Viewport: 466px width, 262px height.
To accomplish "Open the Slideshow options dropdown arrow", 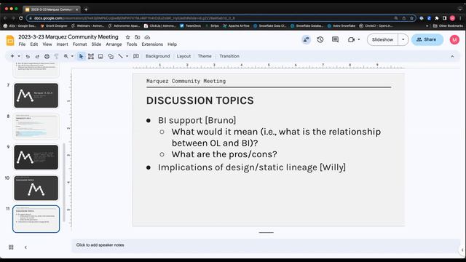I will tap(403, 39).
